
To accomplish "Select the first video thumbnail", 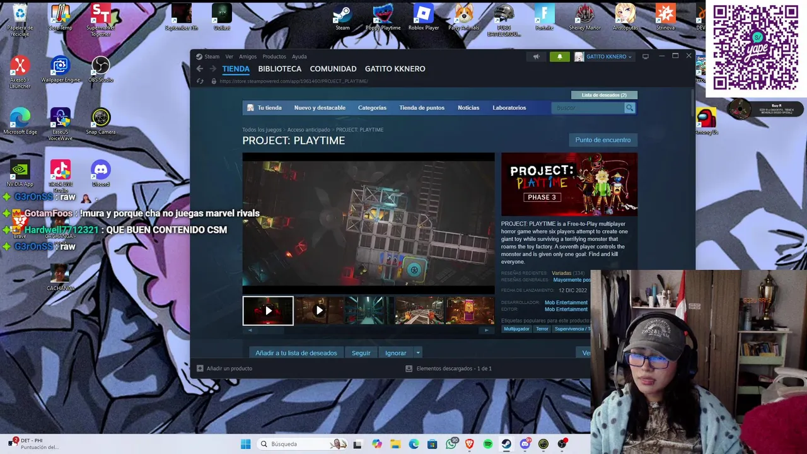I will 268,311.
